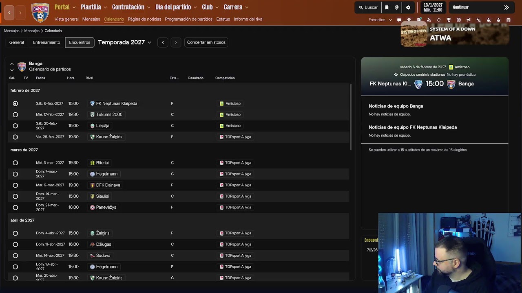Viewport: 522px width, 293px height.
Task: Open the Dia del partido dropdown menu
Action: 176,7
